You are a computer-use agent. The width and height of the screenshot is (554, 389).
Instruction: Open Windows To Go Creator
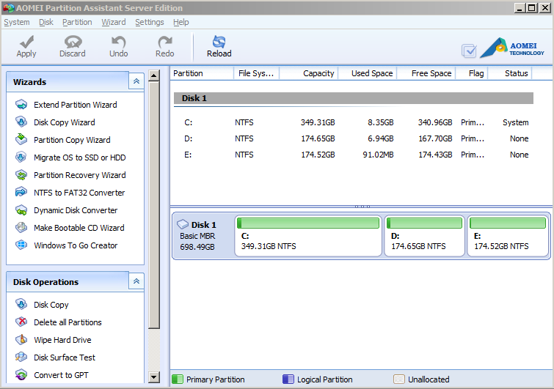click(x=76, y=245)
